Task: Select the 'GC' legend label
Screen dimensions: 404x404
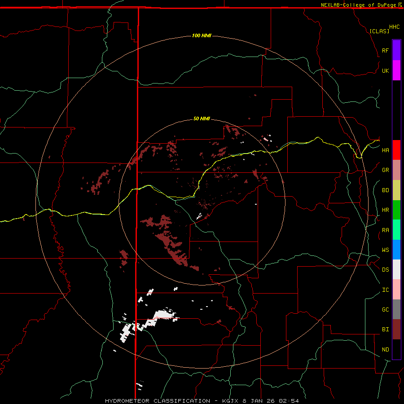Action: pyautogui.click(x=385, y=309)
